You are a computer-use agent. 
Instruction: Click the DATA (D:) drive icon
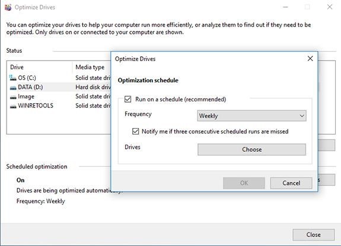click(13, 87)
